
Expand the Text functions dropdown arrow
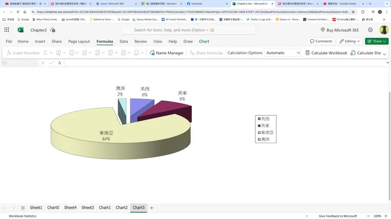pos(90,53)
